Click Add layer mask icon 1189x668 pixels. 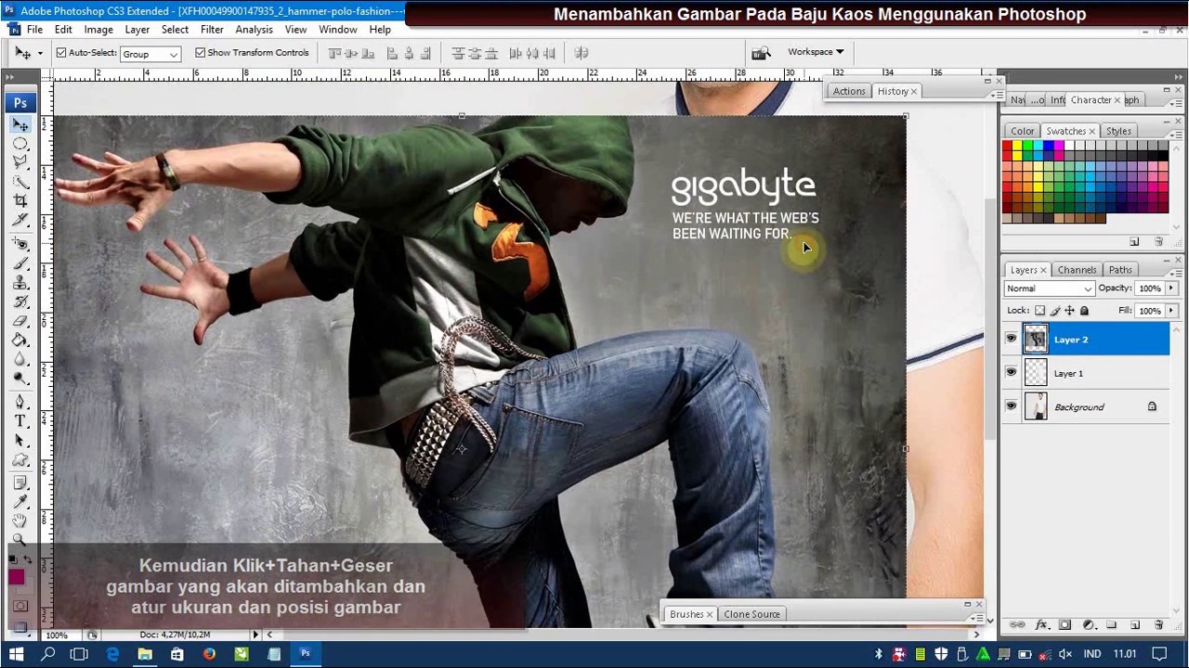pyautogui.click(x=1065, y=625)
